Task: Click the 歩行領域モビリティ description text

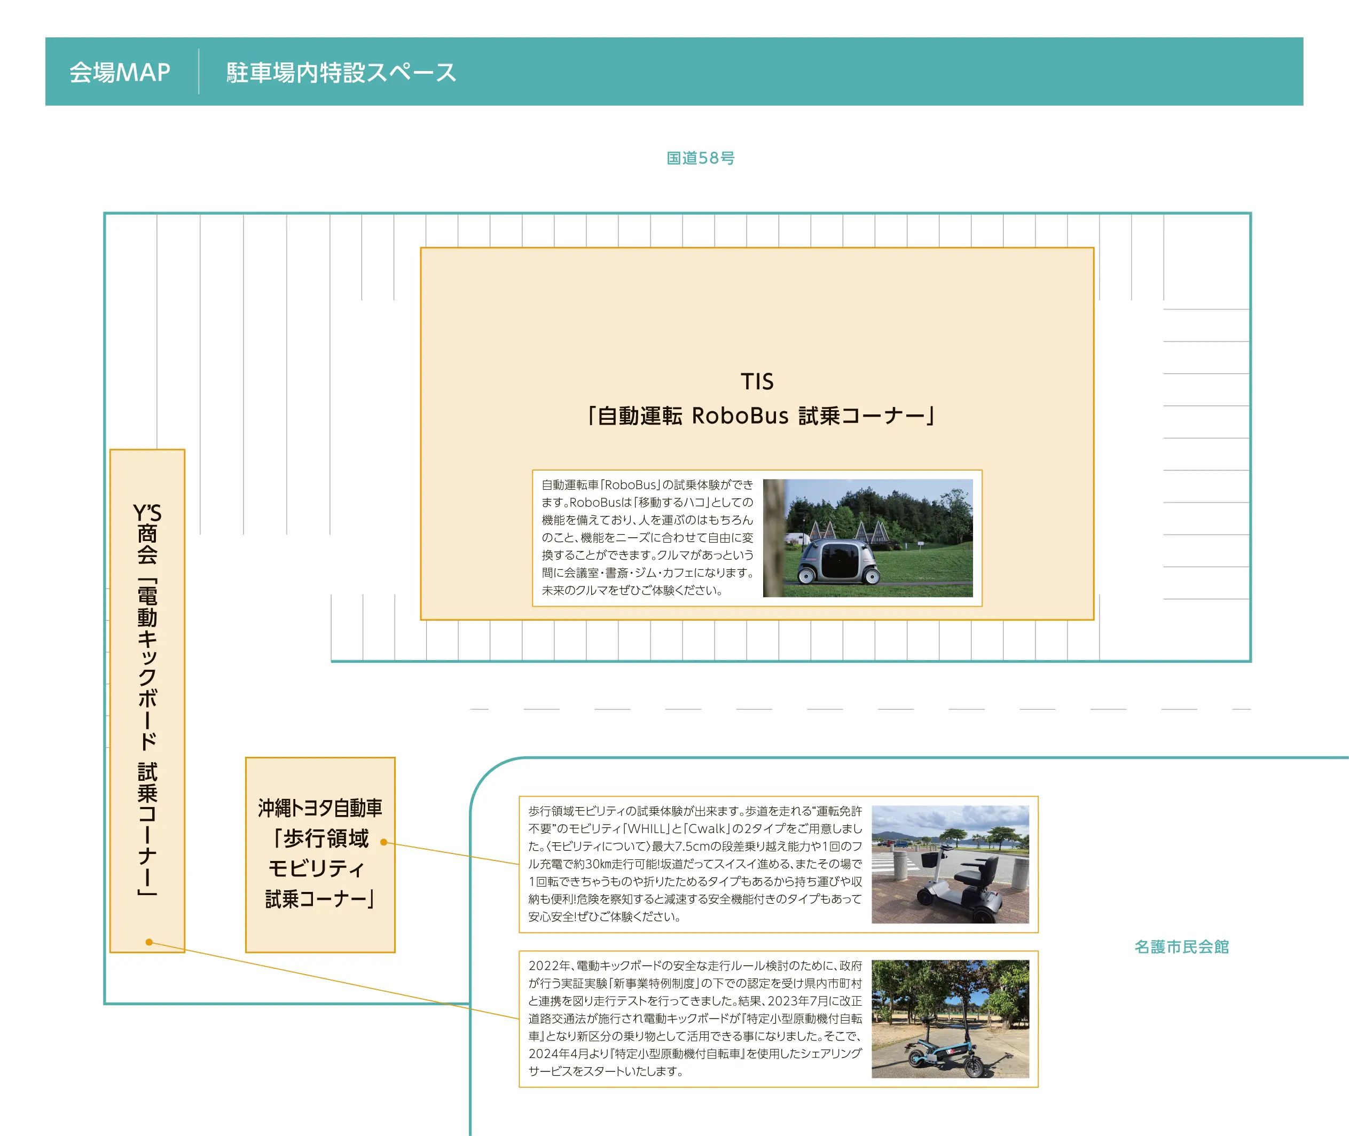Action: point(694,864)
